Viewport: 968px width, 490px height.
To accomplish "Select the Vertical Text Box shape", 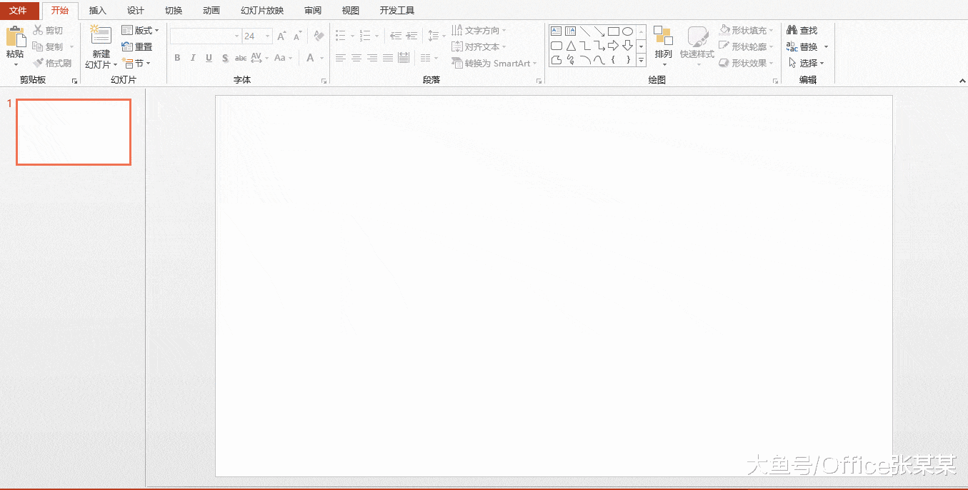I will coord(570,31).
